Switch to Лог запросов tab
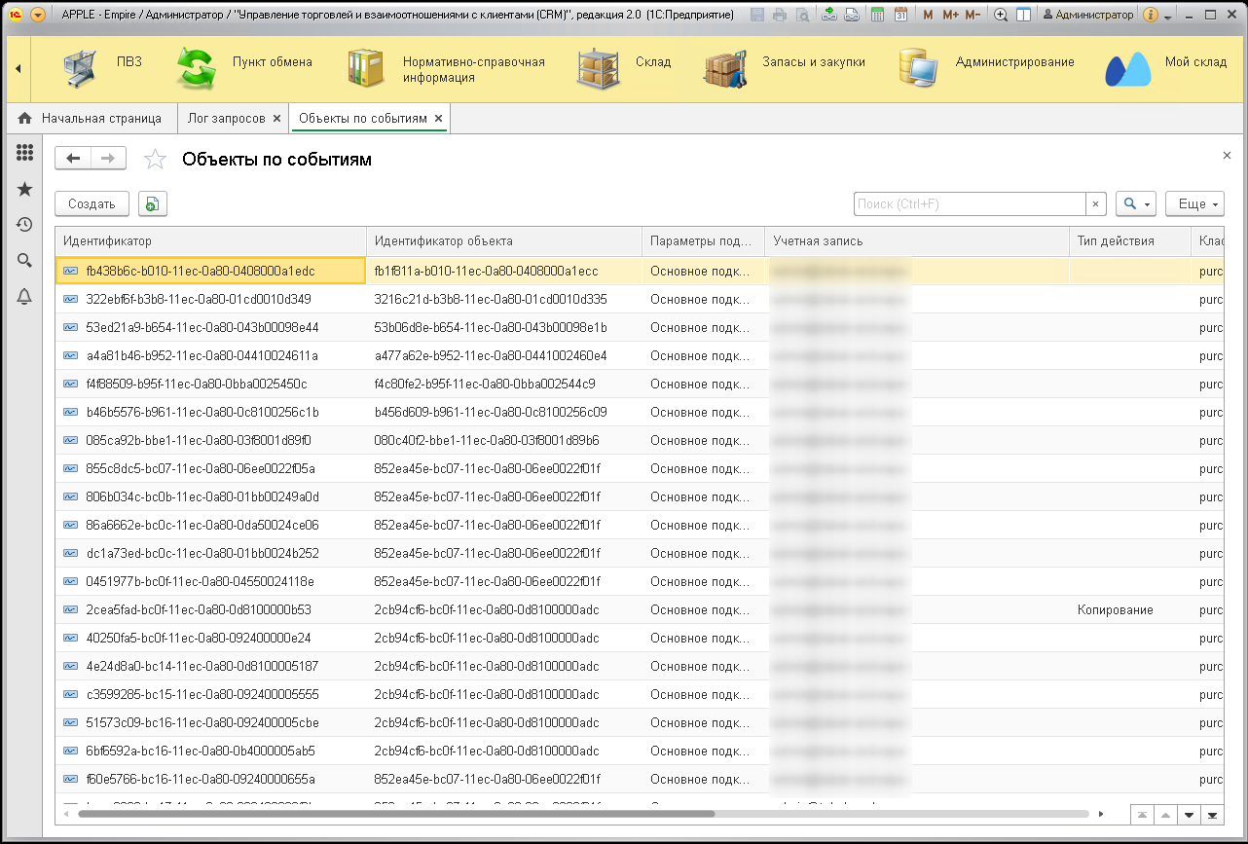Image resolution: width=1248 pixels, height=844 pixels. click(226, 118)
